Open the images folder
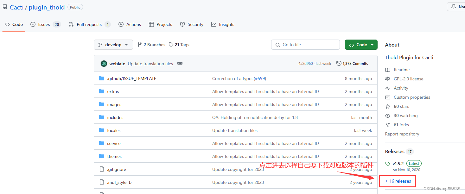Screen dimensions: 465x194 (x=114, y=104)
